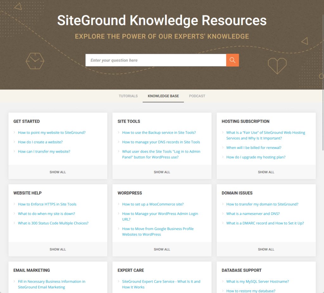Switch to the Tutorials tab

pyautogui.click(x=128, y=96)
